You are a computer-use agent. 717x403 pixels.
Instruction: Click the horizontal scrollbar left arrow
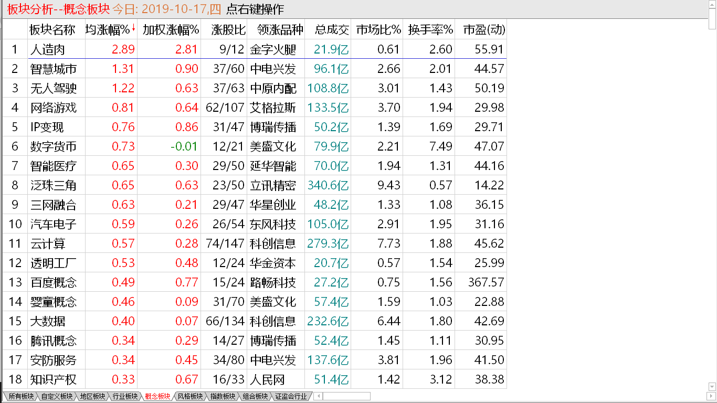[318, 396]
